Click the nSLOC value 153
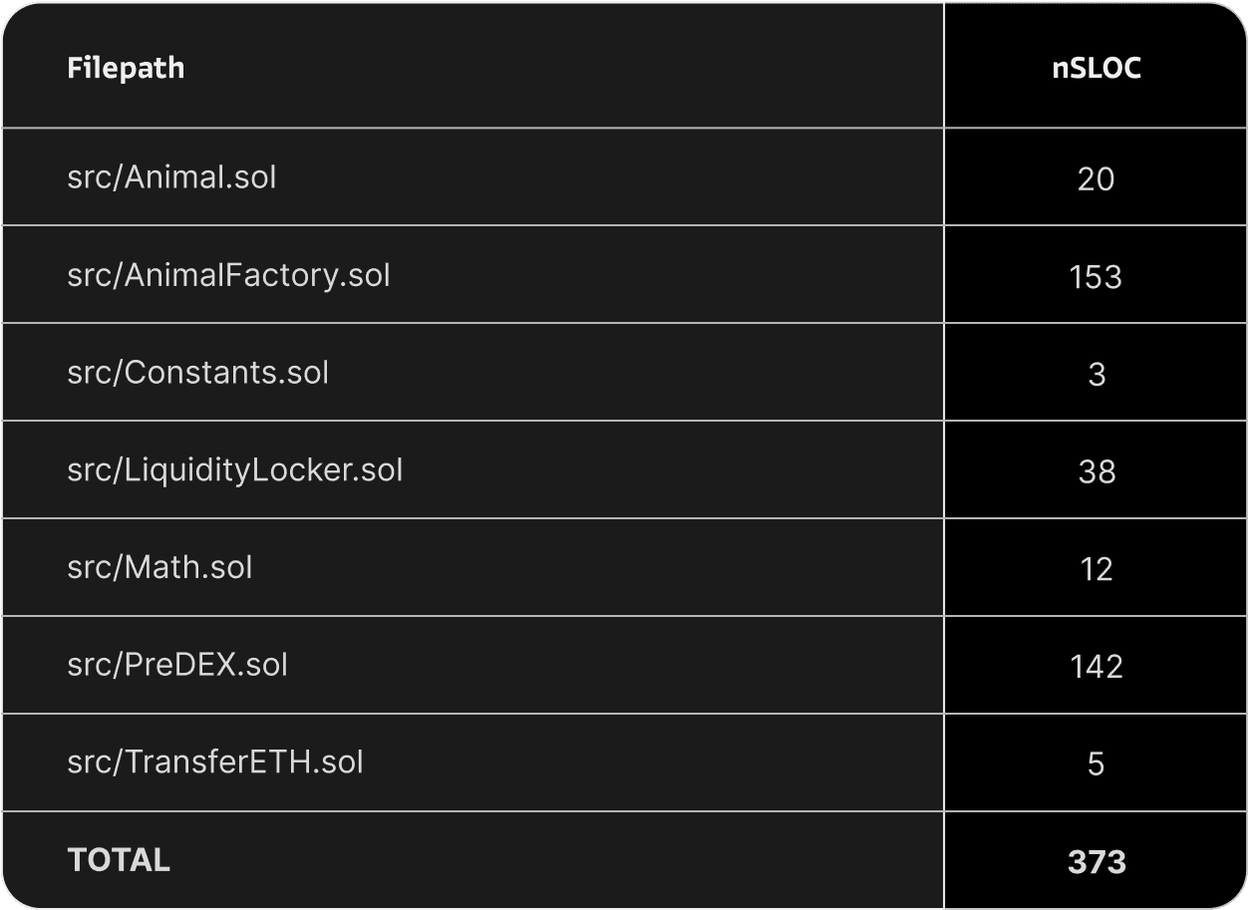The image size is (1248, 910). coord(1096,276)
